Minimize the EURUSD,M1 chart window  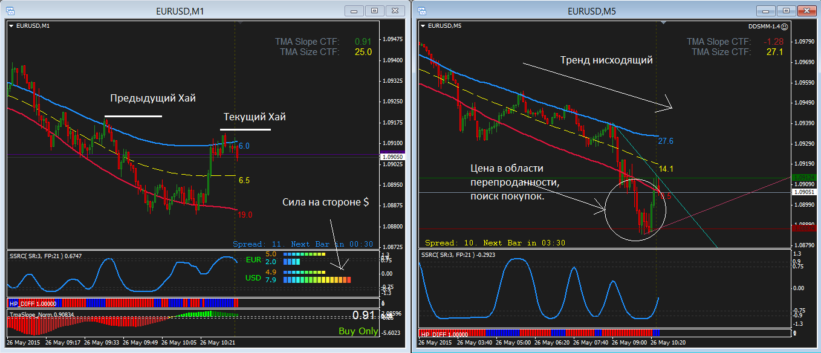click(x=354, y=10)
